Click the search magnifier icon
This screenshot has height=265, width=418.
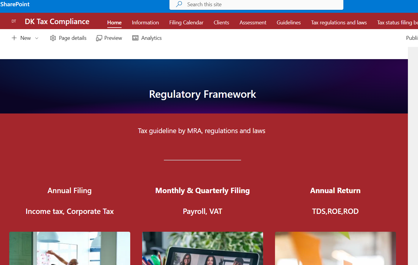point(179,4)
